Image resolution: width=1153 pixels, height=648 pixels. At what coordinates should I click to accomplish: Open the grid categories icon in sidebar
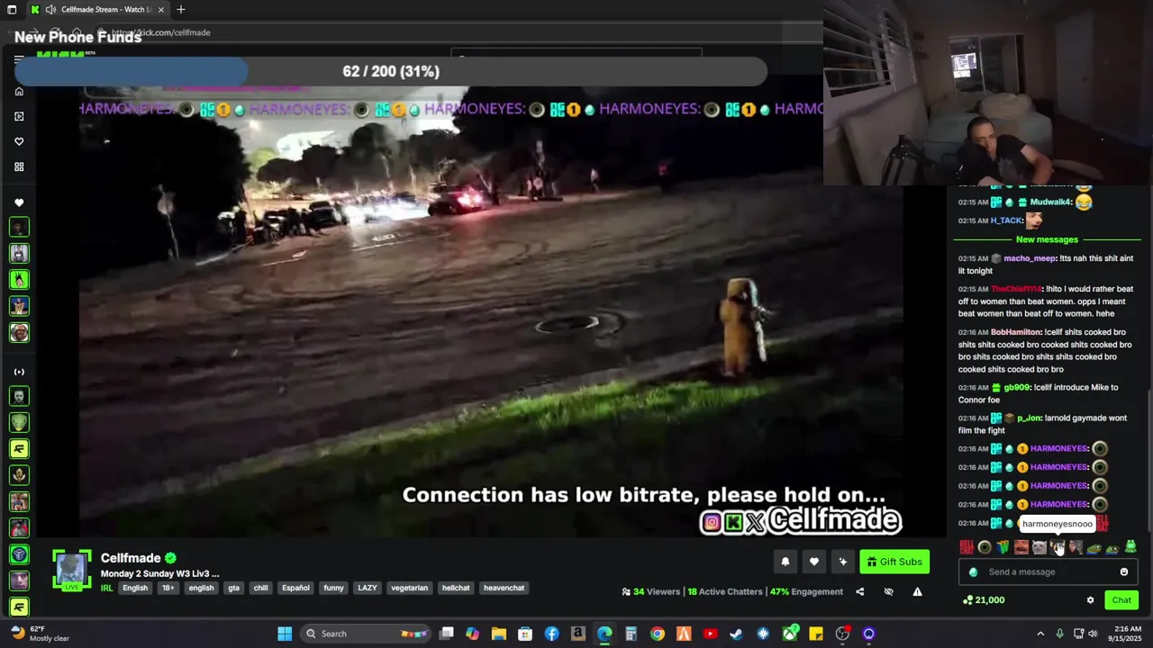19,166
